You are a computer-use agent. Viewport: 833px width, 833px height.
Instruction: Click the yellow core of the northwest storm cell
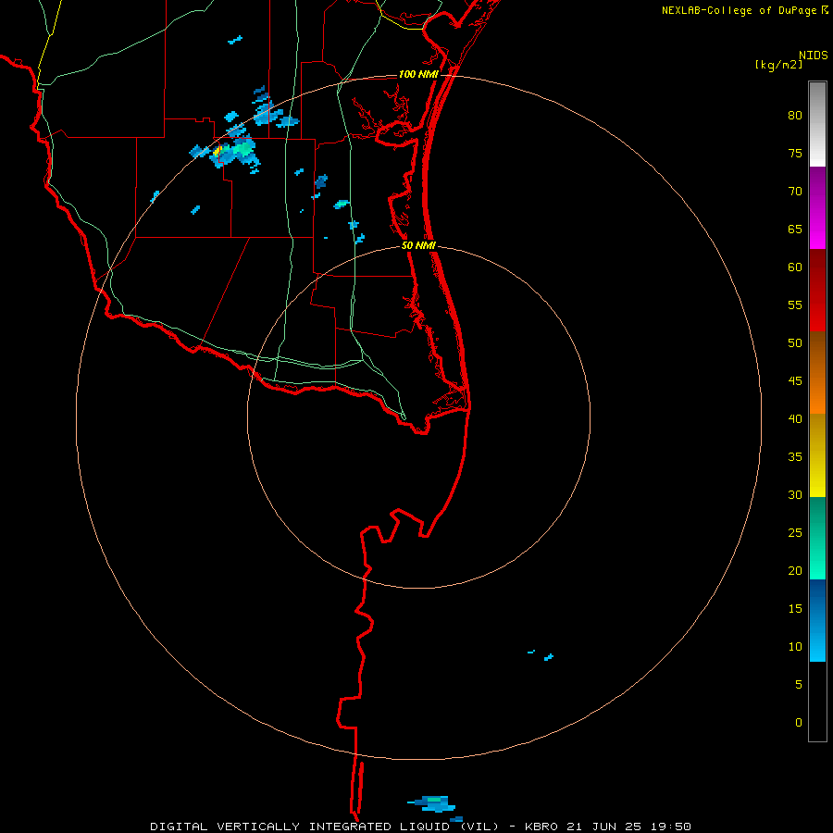(x=217, y=152)
